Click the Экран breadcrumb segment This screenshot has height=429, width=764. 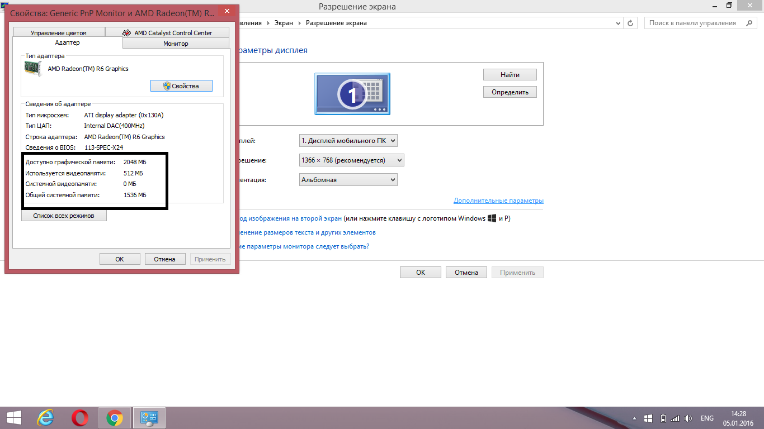pos(285,23)
